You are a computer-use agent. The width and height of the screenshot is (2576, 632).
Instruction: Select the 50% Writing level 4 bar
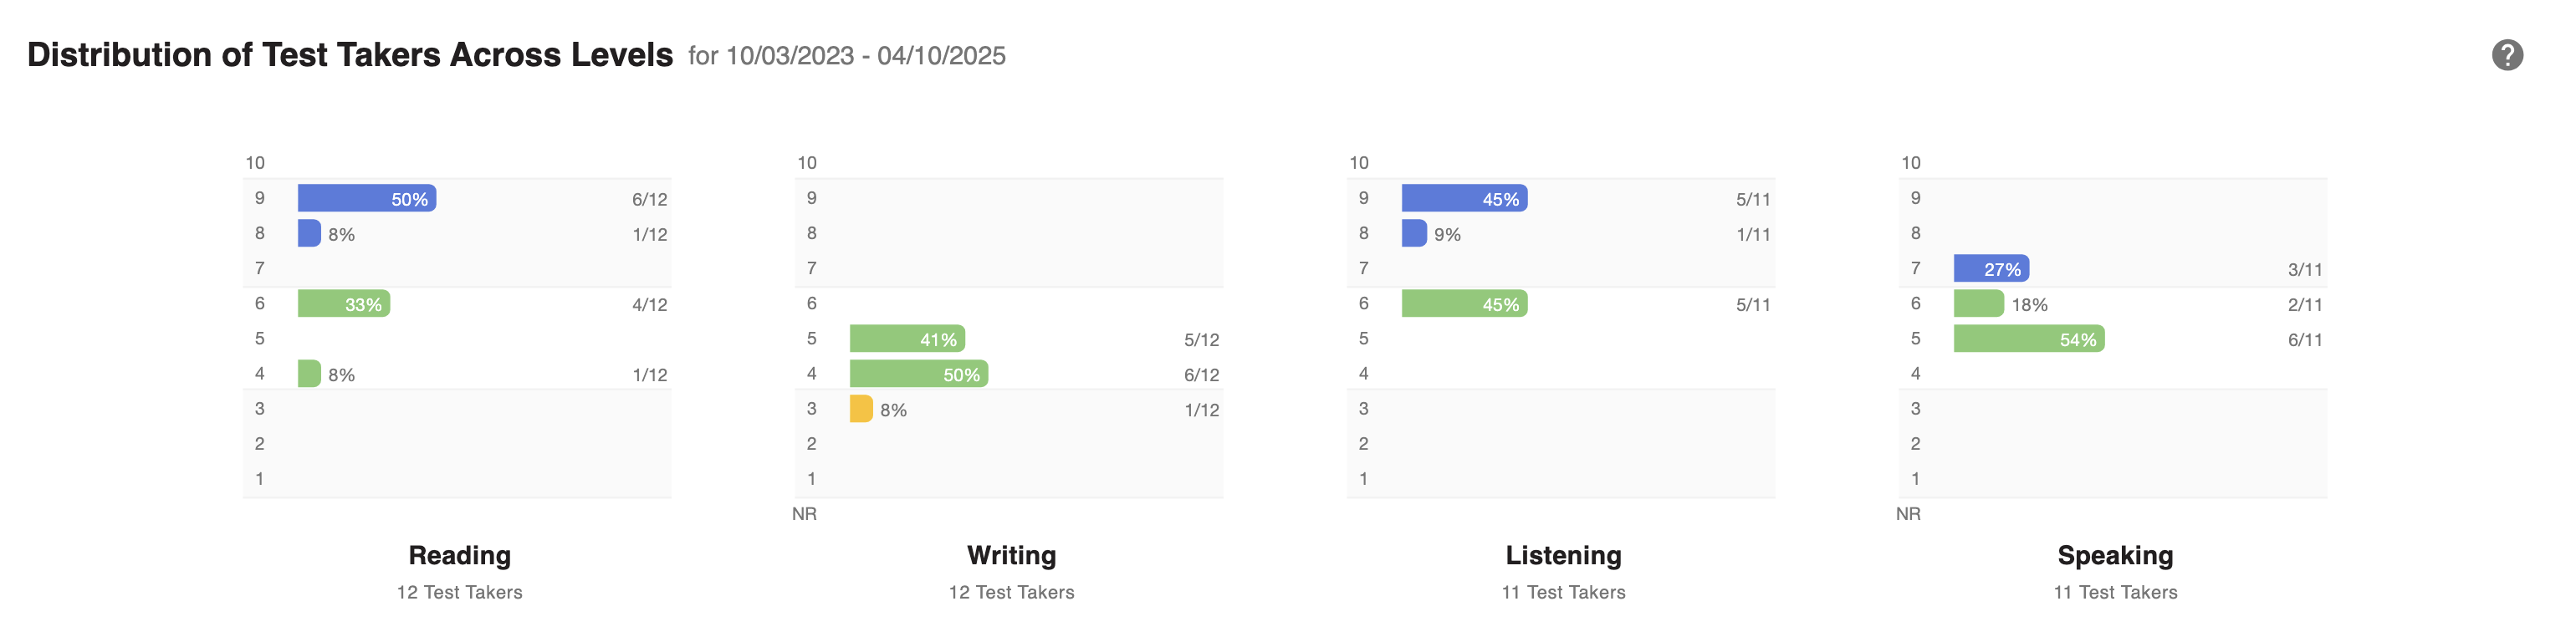[x=919, y=373]
